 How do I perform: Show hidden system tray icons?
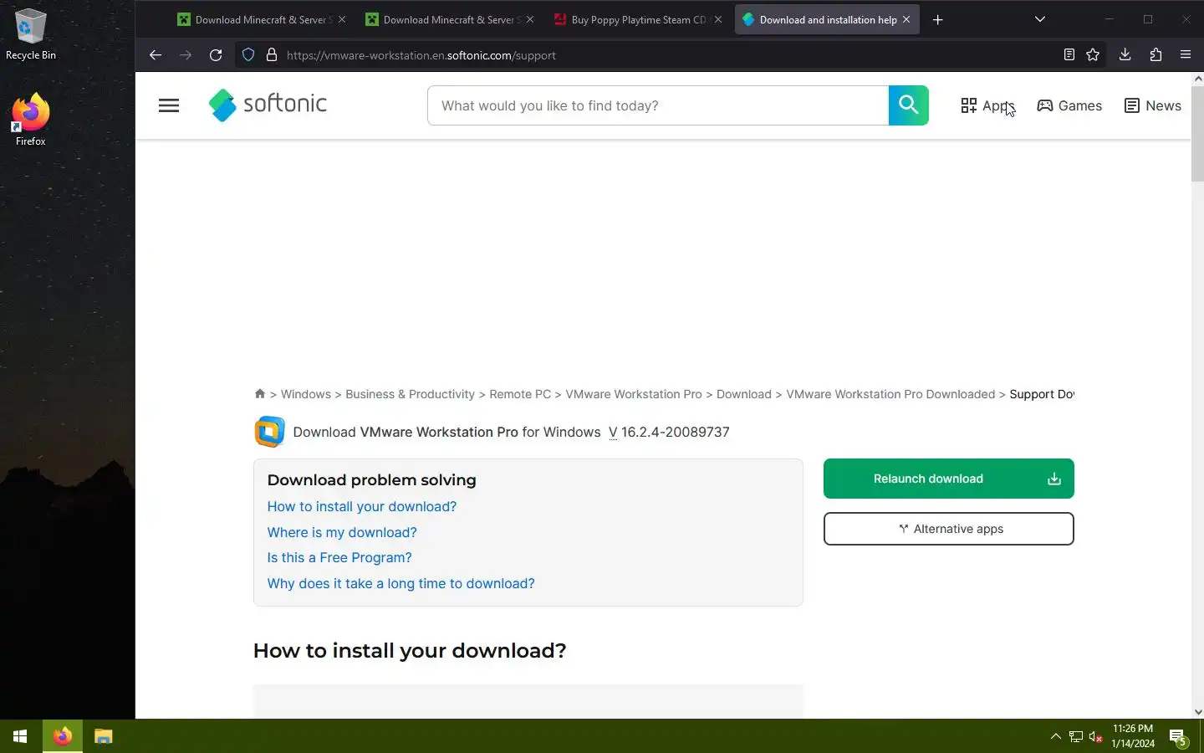[1055, 736]
